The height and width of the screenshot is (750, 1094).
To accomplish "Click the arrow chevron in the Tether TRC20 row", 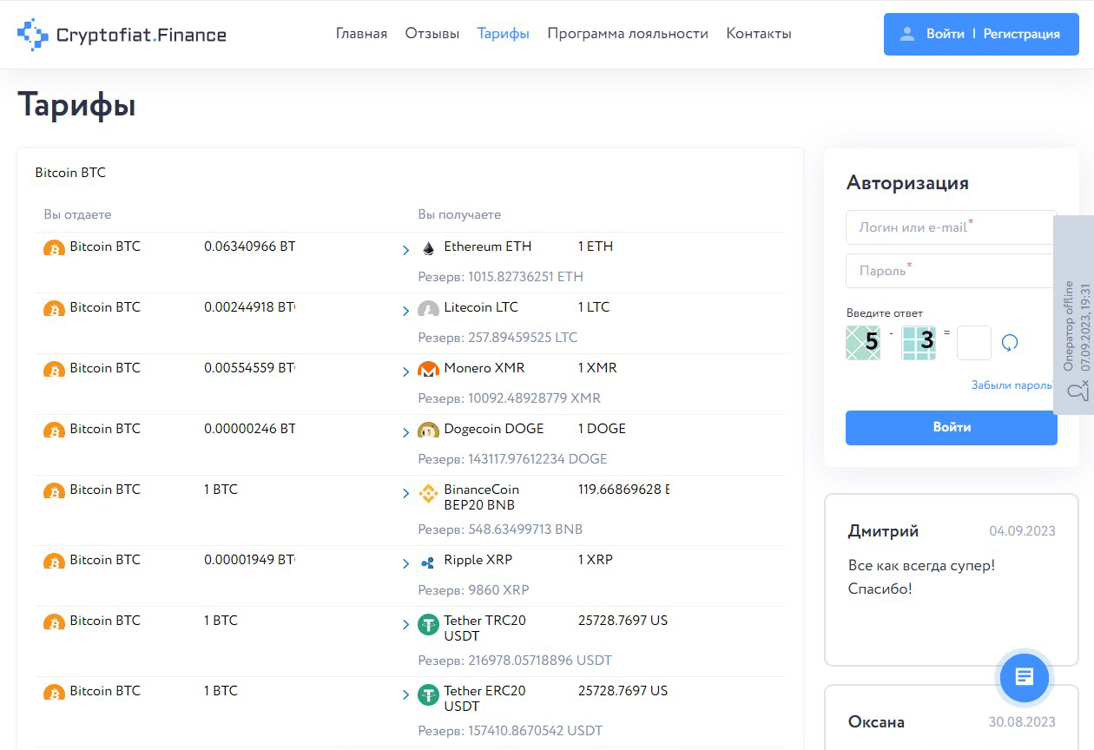I will click(405, 625).
